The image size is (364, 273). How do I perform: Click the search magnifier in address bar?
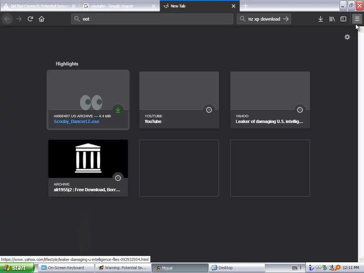[x=77, y=19]
